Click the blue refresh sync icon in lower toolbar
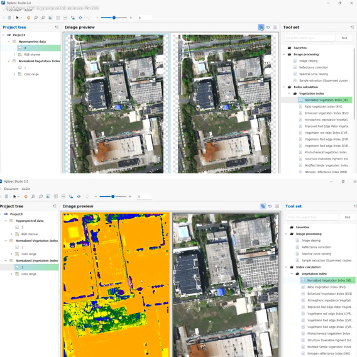This screenshot has width=357, height=357. [x=79, y=197]
